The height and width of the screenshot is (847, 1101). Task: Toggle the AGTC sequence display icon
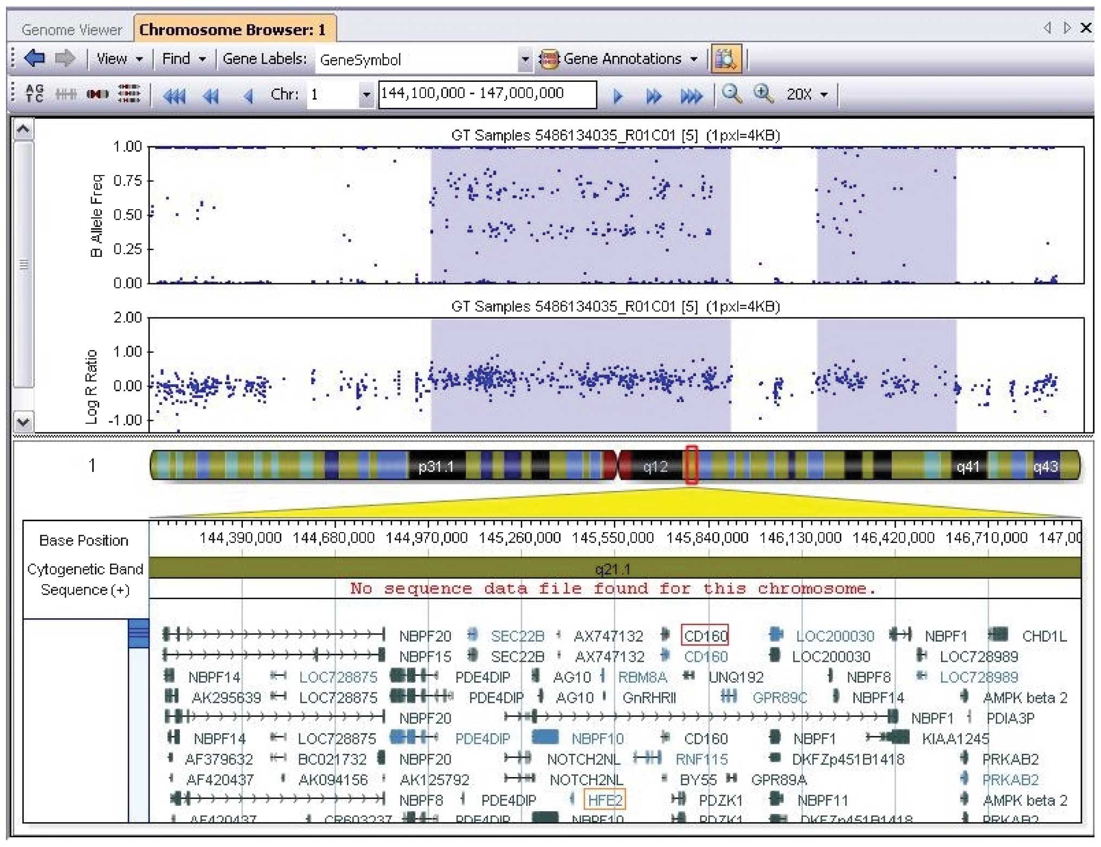click(35, 94)
